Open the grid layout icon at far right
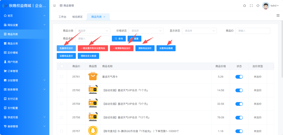Viewport: 283px width, 135px height. tap(278, 15)
